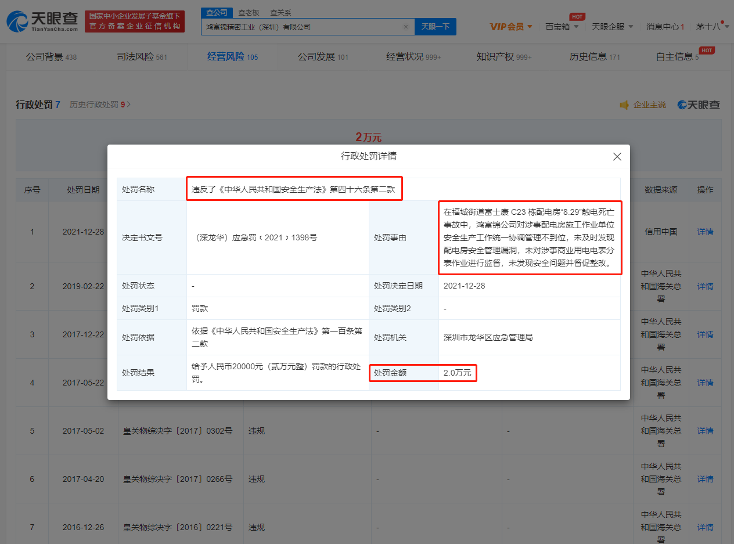Click the 处罚日期 column header
The height and width of the screenshot is (544, 734).
(83, 190)
